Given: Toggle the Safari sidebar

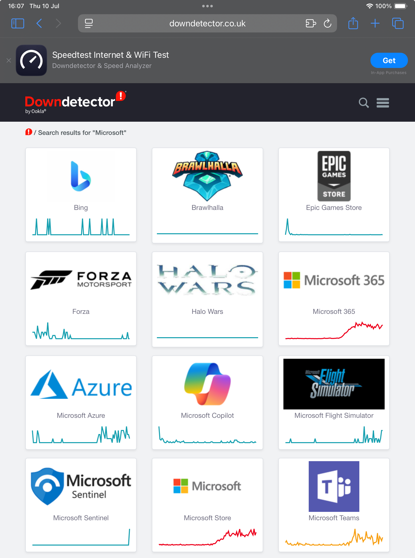Looking at the screenshot, I should click(x=18, y=24).
